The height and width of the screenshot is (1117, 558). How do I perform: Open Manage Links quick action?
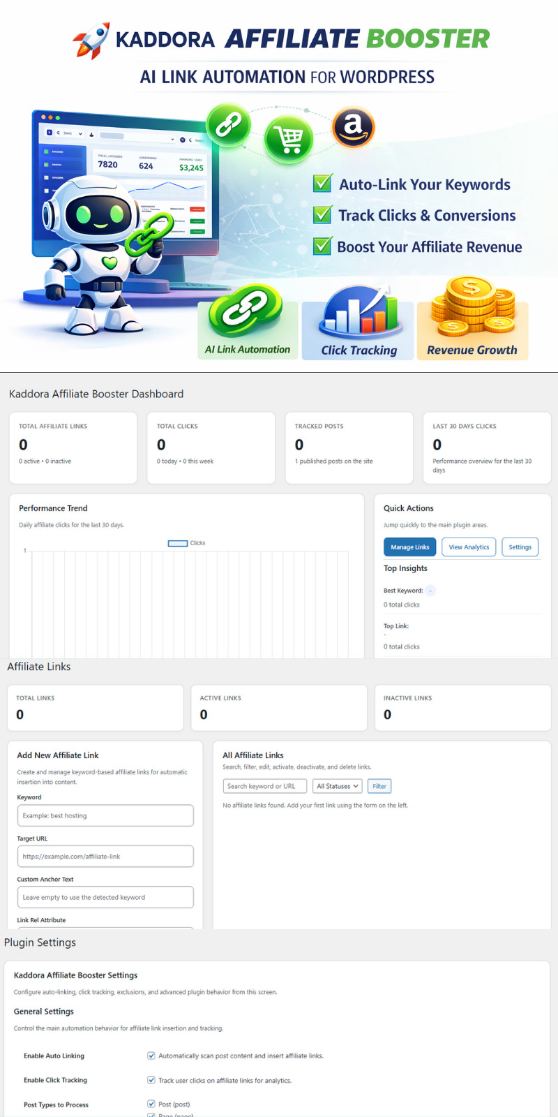tap(410, 547)
